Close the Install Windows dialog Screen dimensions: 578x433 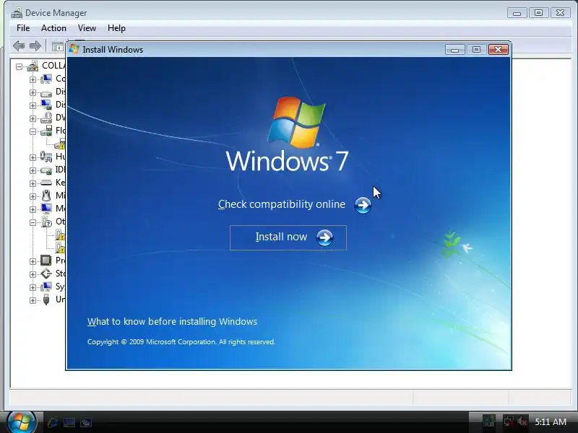click(x=498, y=49)
